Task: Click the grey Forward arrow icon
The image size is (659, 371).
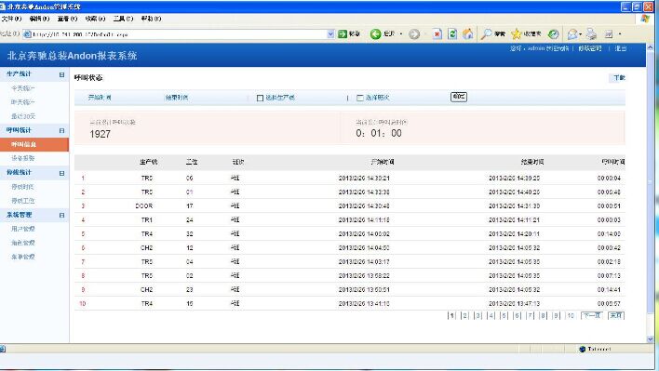Action: (x=414, y=34)
